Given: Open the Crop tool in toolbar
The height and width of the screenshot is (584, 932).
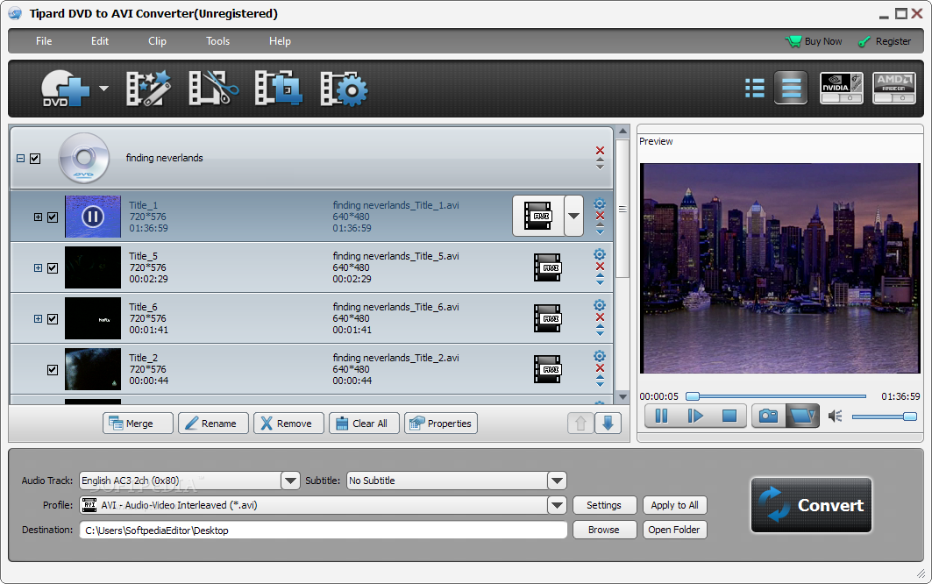Looking at the screenshot, I should coord(278,89).
